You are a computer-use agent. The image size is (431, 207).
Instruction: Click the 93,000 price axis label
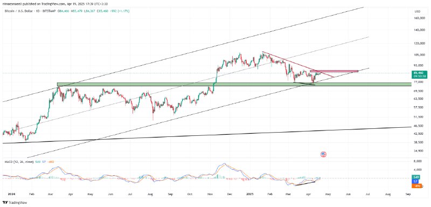pos(418,65)
